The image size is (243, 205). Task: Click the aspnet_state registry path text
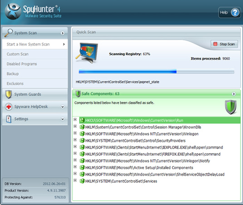117,82
